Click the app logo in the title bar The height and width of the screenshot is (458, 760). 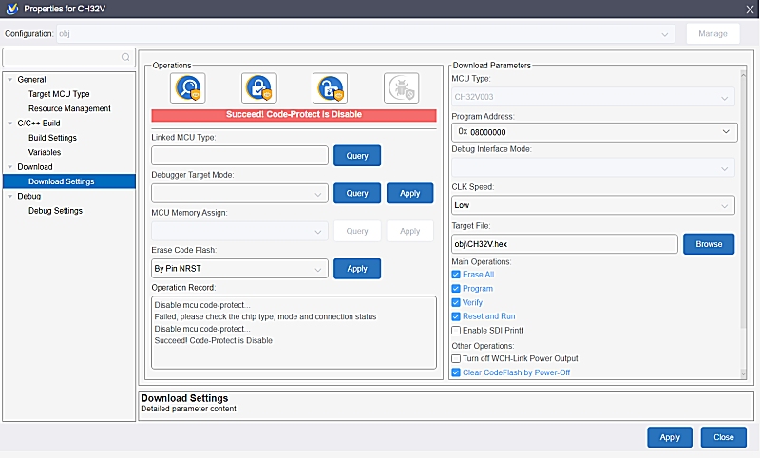[10, 10]
